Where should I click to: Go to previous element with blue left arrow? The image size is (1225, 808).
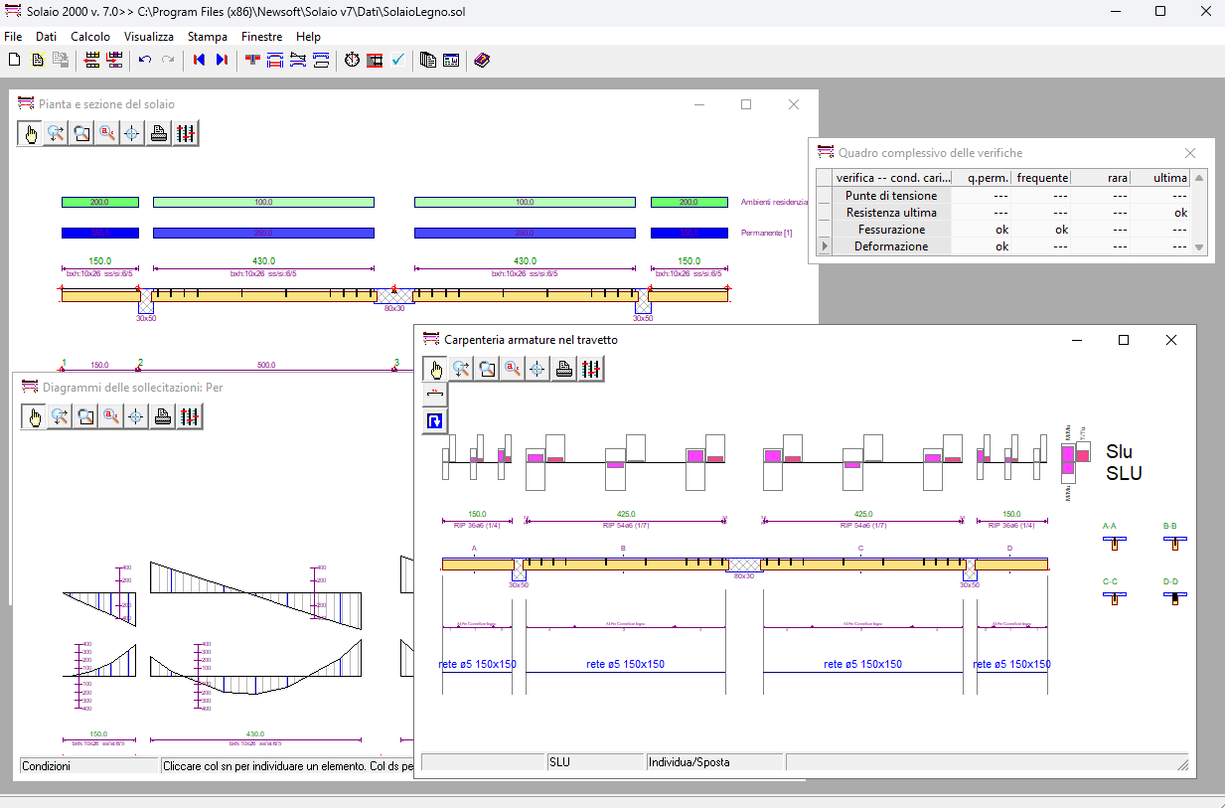(199, 60)
